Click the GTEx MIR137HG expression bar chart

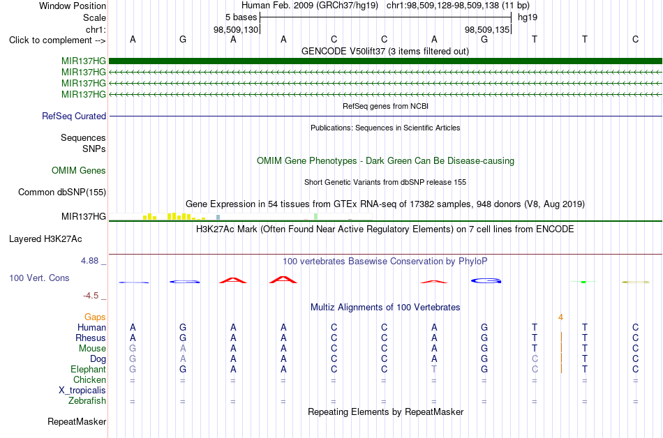[x=240, y=217]
